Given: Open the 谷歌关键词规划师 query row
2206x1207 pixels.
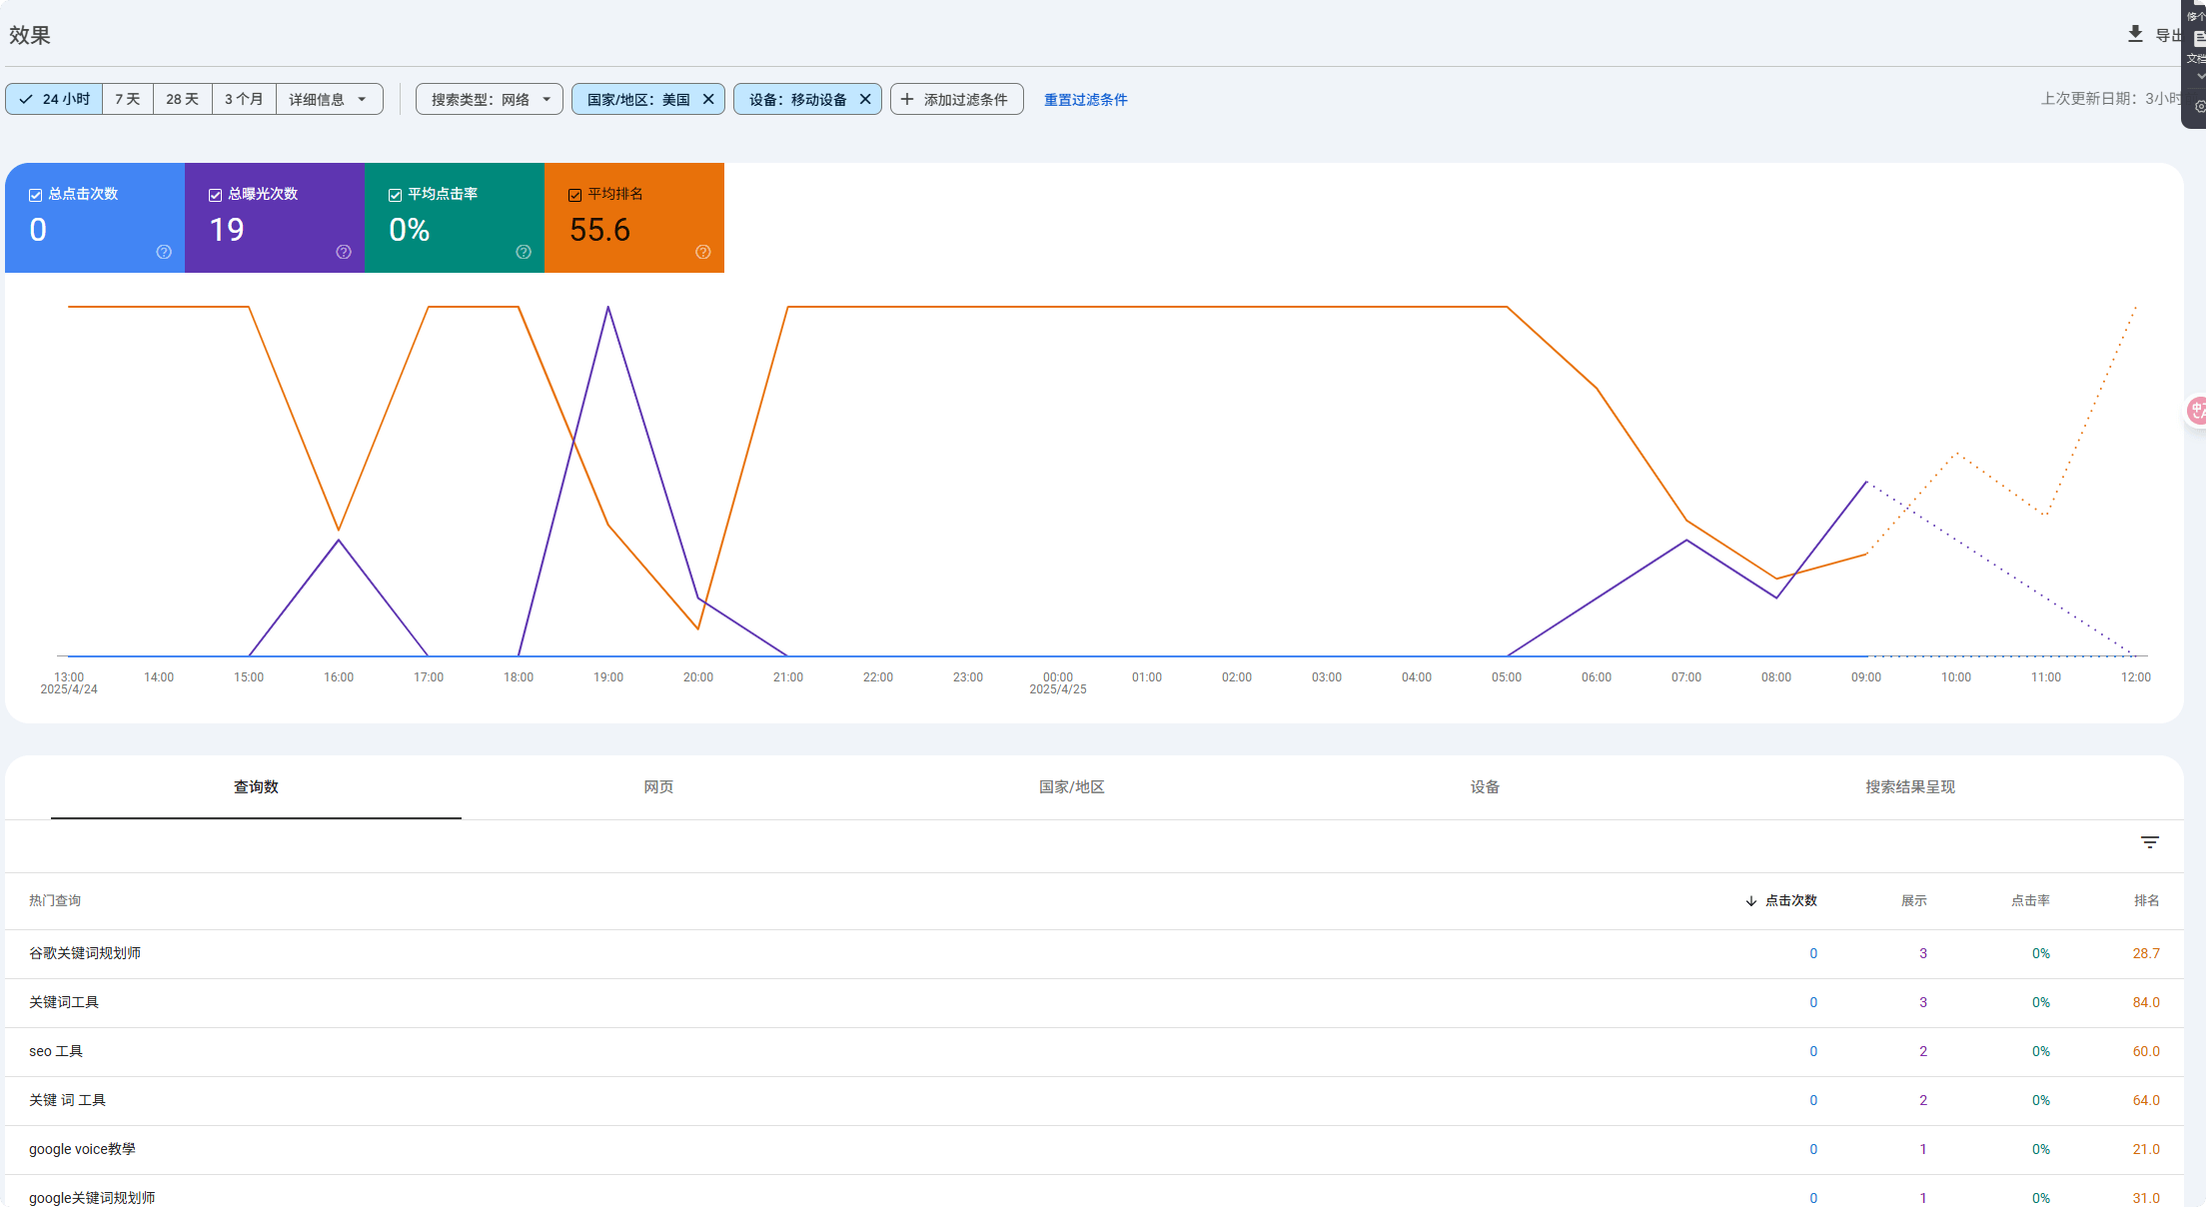Looking at the screenshot, I should tap(1094, 954).
